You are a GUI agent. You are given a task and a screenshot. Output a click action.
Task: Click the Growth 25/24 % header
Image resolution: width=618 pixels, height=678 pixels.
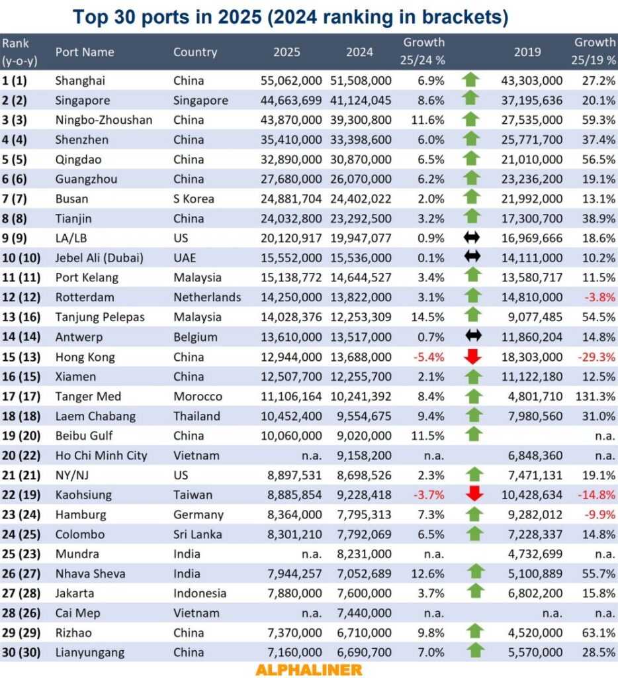tap(425, 52)
